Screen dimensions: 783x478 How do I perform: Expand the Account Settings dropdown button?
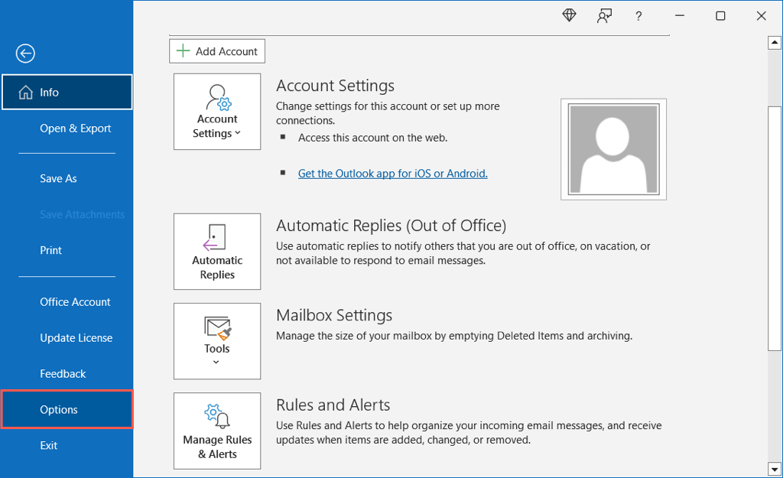(x=217, y=112)
